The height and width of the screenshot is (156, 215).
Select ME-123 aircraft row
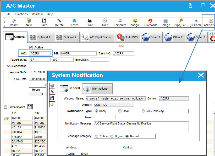pos(22,127)
